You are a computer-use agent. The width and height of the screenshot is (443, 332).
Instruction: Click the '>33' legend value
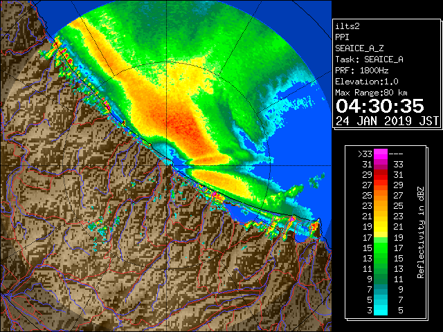pos(365,154)
